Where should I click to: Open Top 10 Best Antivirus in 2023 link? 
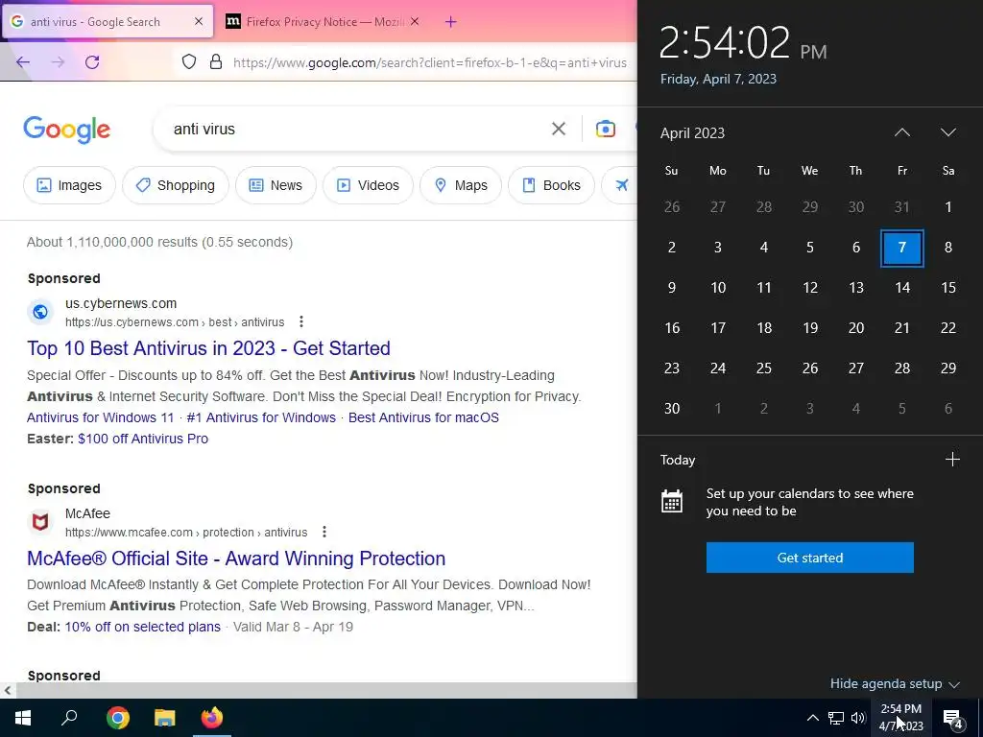pyautogui.click(x=208, y=347)
